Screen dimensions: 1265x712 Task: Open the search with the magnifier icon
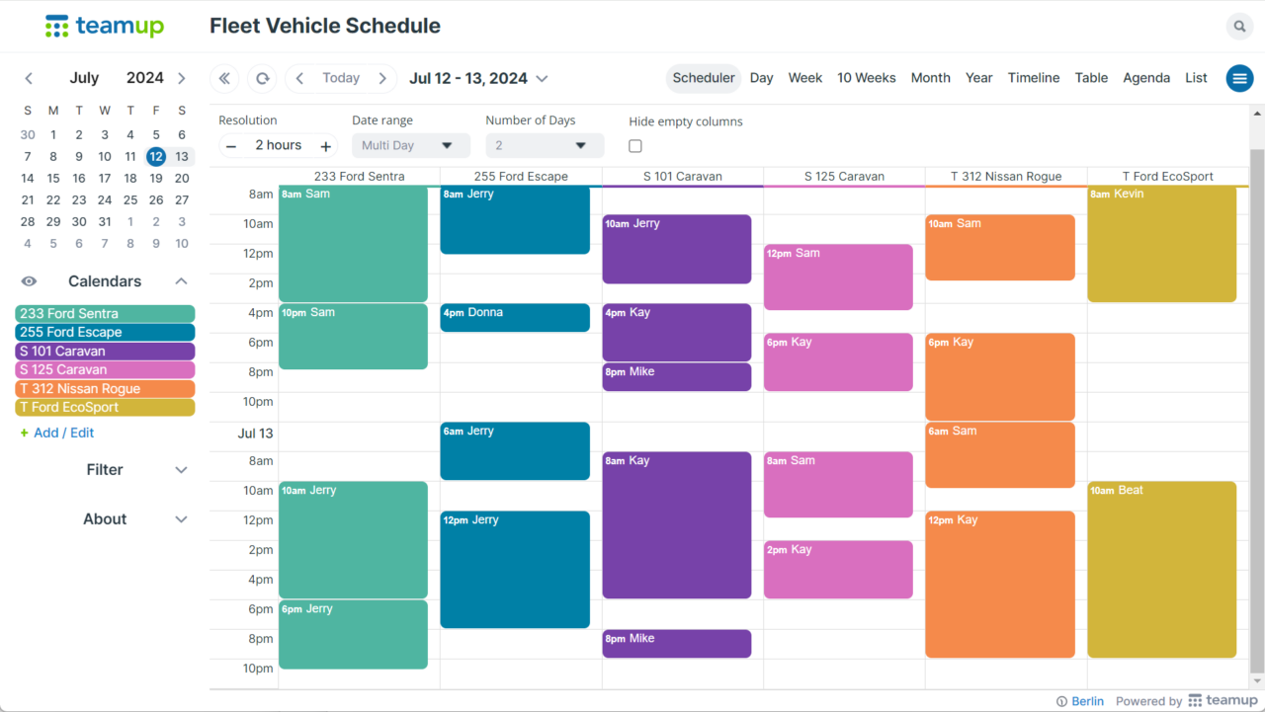[1239, 26]
